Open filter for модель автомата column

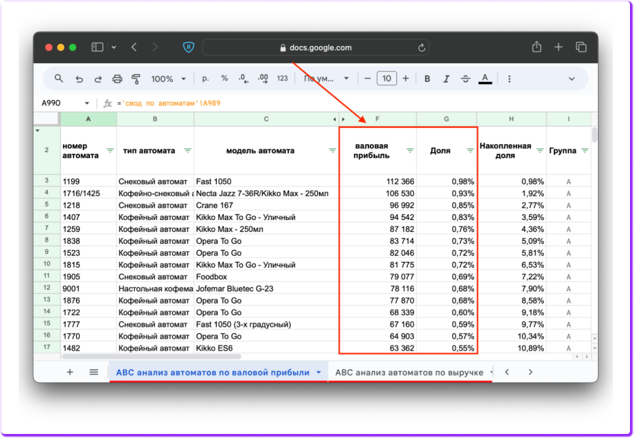pyautogui.click(x=332, y=151)
